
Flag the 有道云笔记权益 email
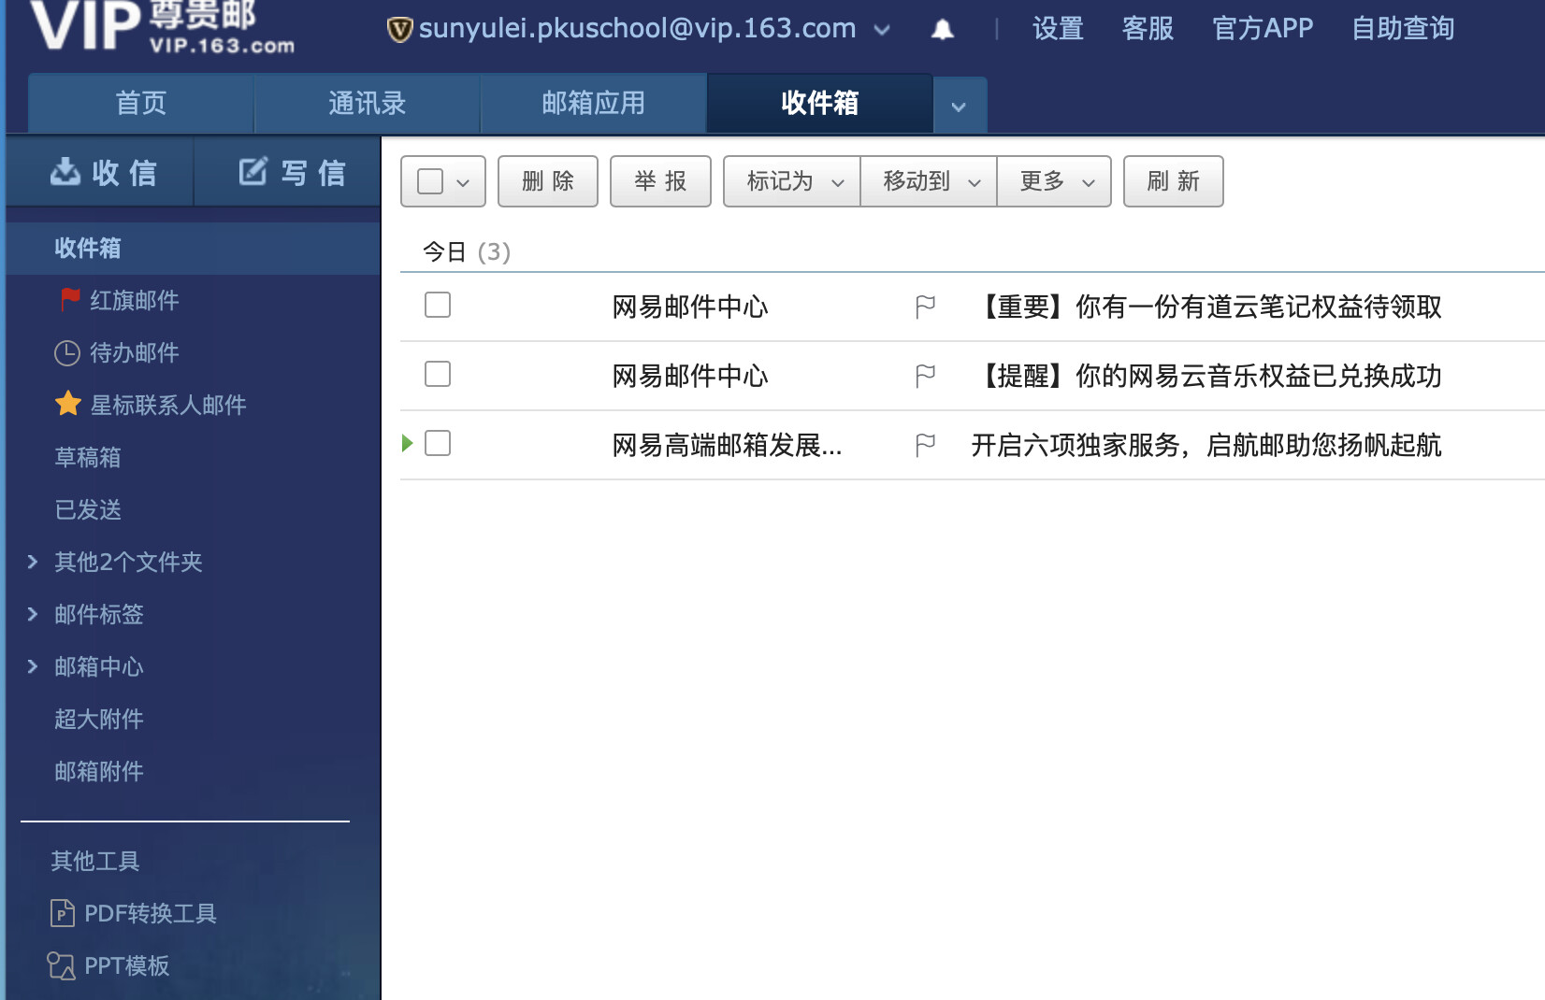tap(925, 307)
